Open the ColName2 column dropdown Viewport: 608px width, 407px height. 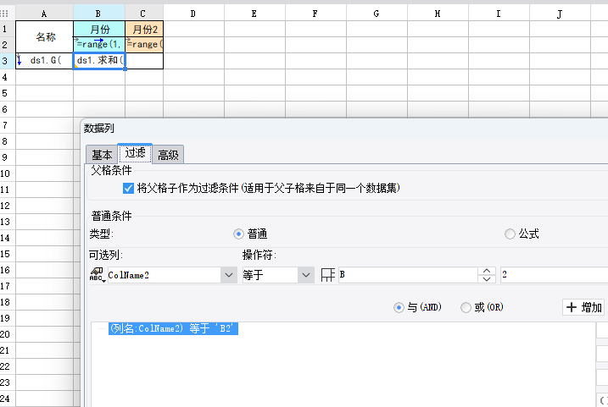coord(229,275)
